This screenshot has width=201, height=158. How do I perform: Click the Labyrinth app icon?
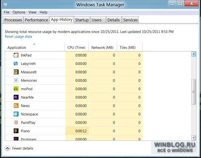(16, 64)
